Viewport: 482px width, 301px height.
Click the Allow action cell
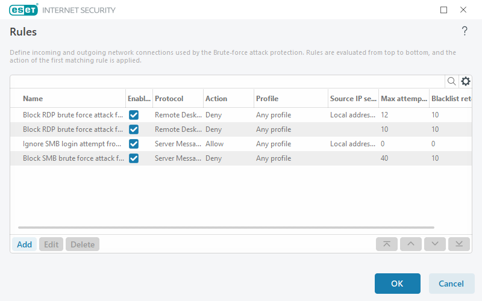coord(214,144)
